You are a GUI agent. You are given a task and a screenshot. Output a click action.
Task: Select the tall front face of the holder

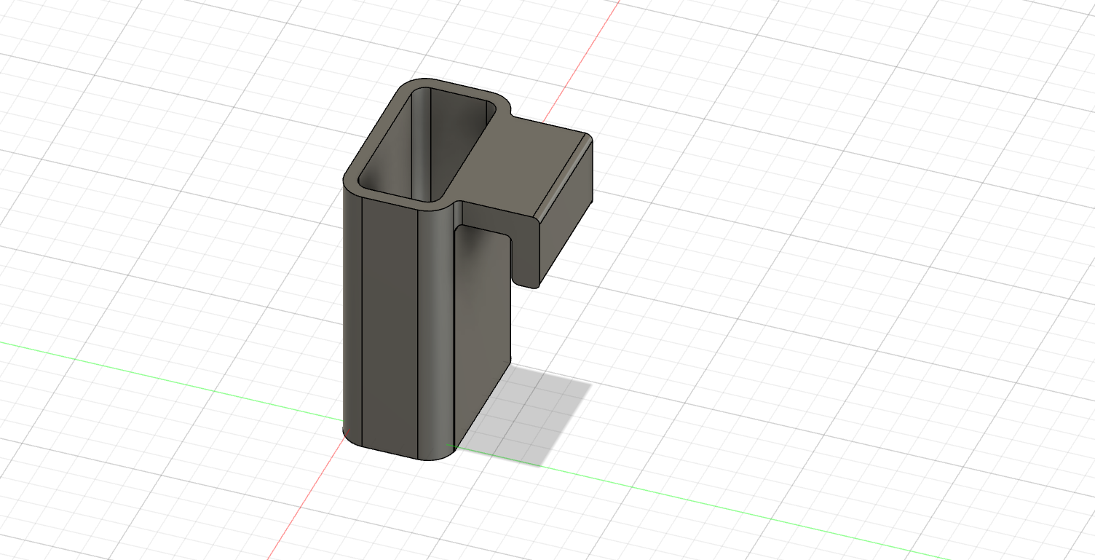point(390,328)
